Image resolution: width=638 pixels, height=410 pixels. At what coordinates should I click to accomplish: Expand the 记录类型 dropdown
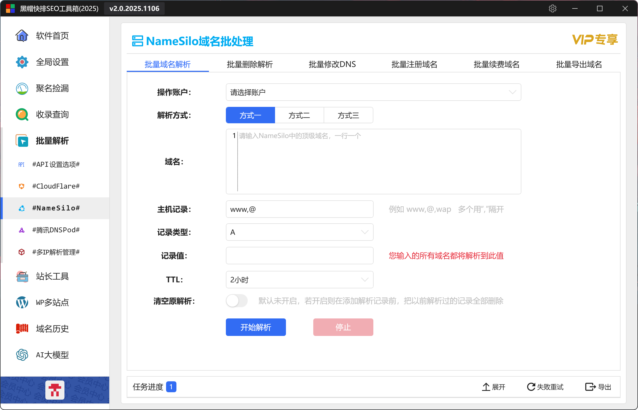299,232
